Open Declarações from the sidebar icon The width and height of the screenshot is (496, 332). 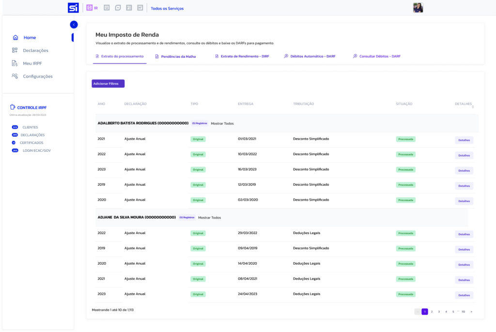click(15, 50)
